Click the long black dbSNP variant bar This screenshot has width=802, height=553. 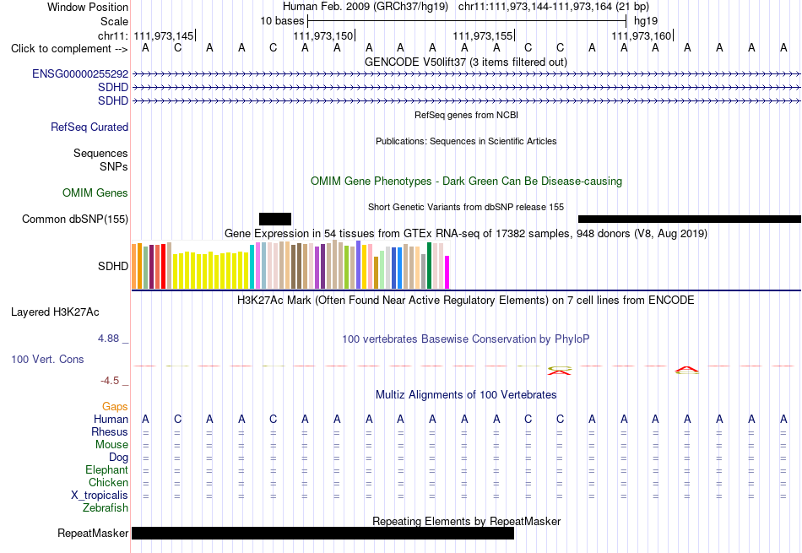pos(690,219)
